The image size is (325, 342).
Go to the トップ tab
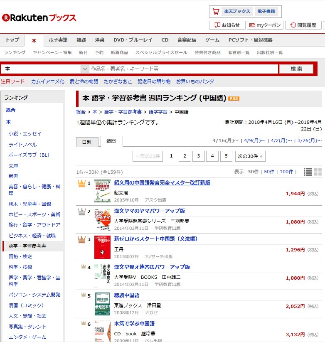pos(12,40)
